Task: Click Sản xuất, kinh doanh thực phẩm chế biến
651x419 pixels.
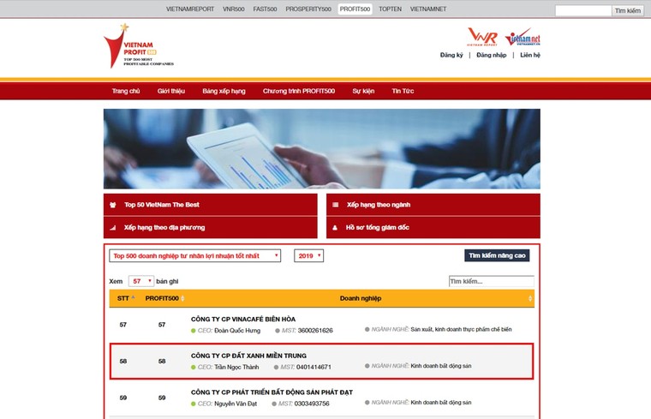Action: pos(461,329)
